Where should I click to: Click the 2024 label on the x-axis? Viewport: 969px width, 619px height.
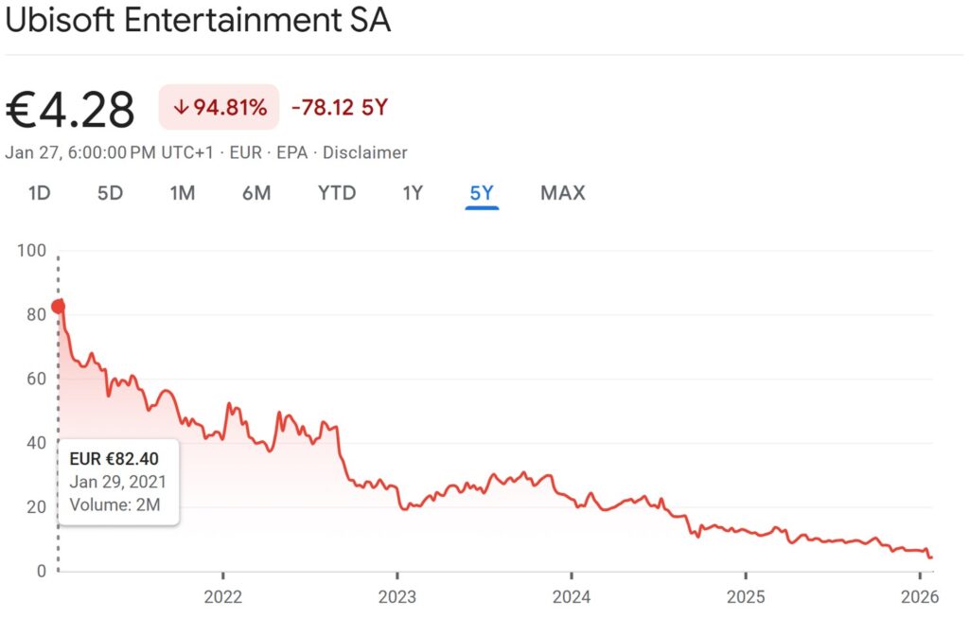point(572,597)
